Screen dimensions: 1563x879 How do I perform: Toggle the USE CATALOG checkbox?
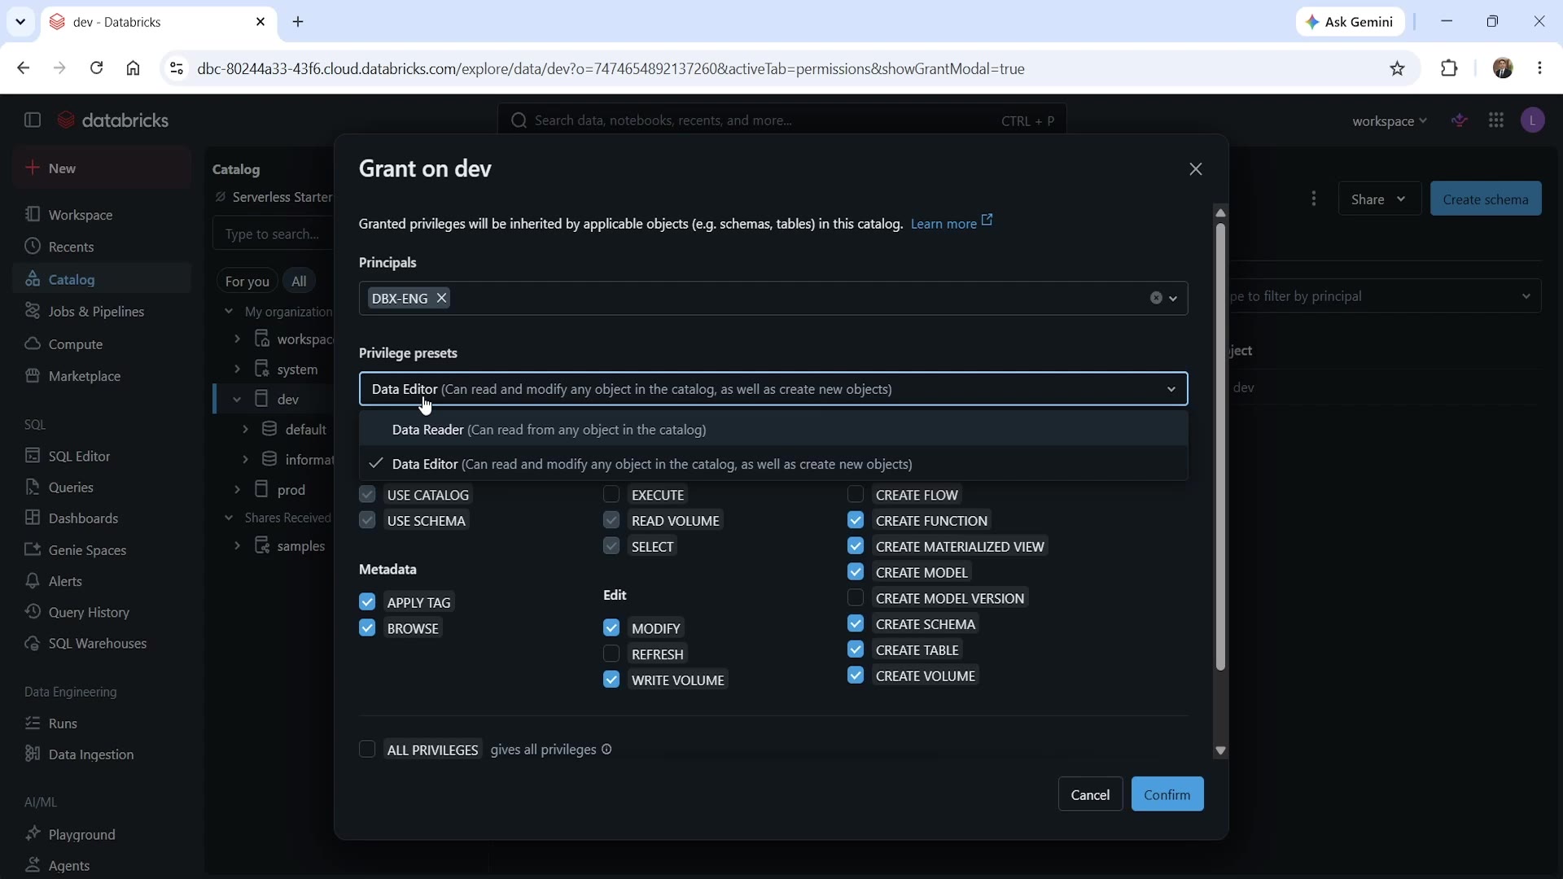coord(367,495)
